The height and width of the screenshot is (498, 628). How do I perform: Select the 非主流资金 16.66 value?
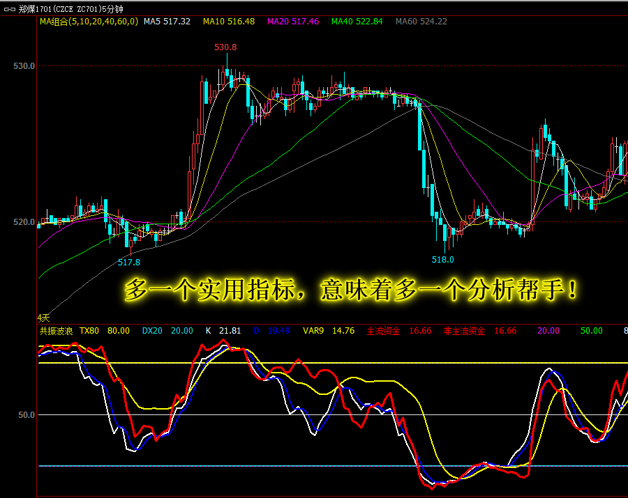click(480, 331)
